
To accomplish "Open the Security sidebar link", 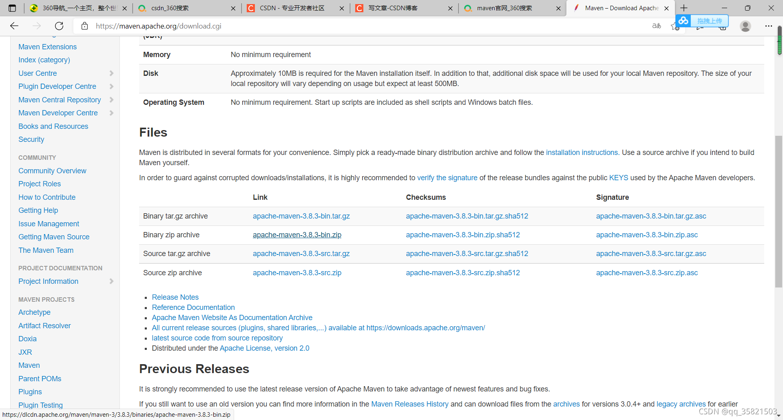I will [x=31, y=139].
